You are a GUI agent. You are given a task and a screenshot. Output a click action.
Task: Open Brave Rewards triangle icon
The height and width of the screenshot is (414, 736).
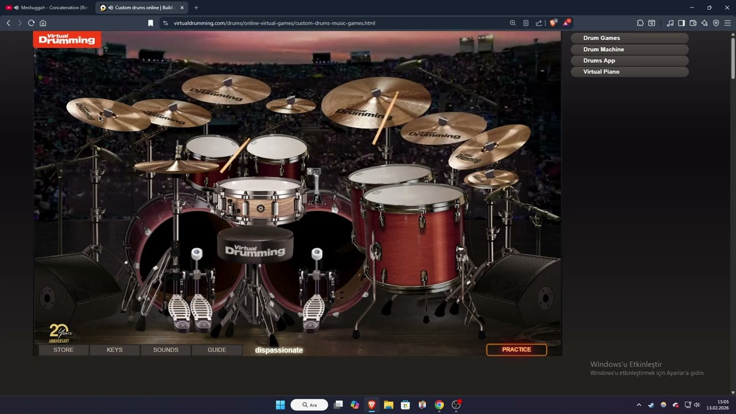click(x=566, y=23)
